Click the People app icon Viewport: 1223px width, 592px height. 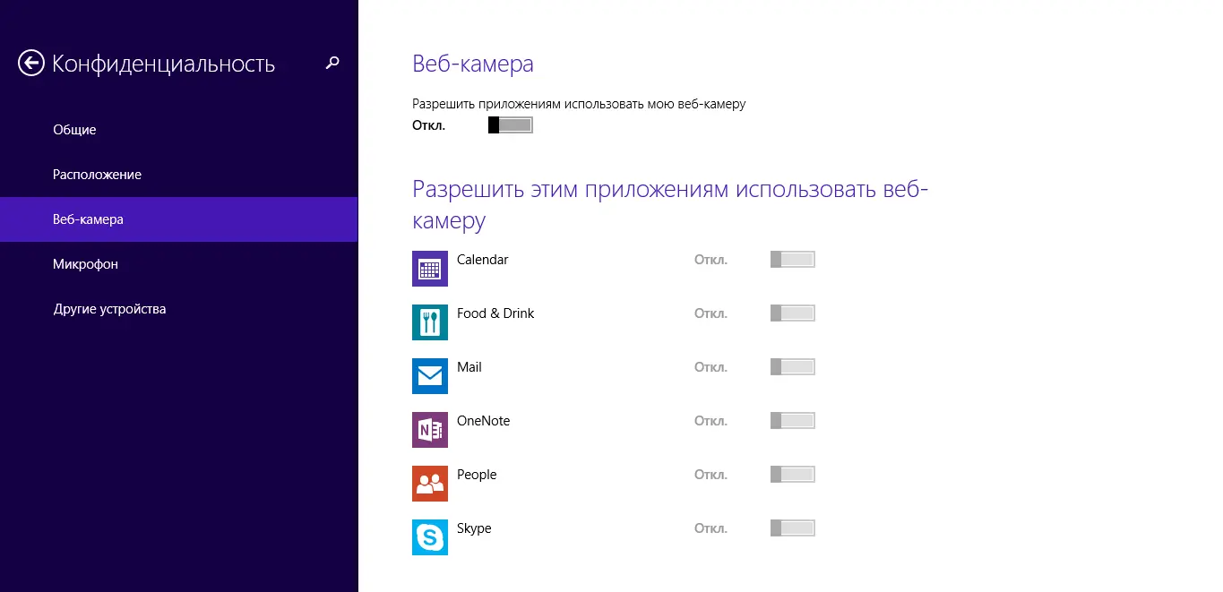(429, 484)
